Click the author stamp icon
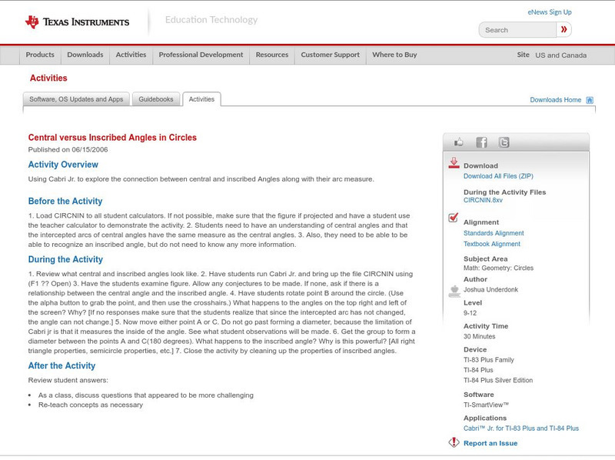This screenshot has height=460, width=615. (x=454, y=291)
